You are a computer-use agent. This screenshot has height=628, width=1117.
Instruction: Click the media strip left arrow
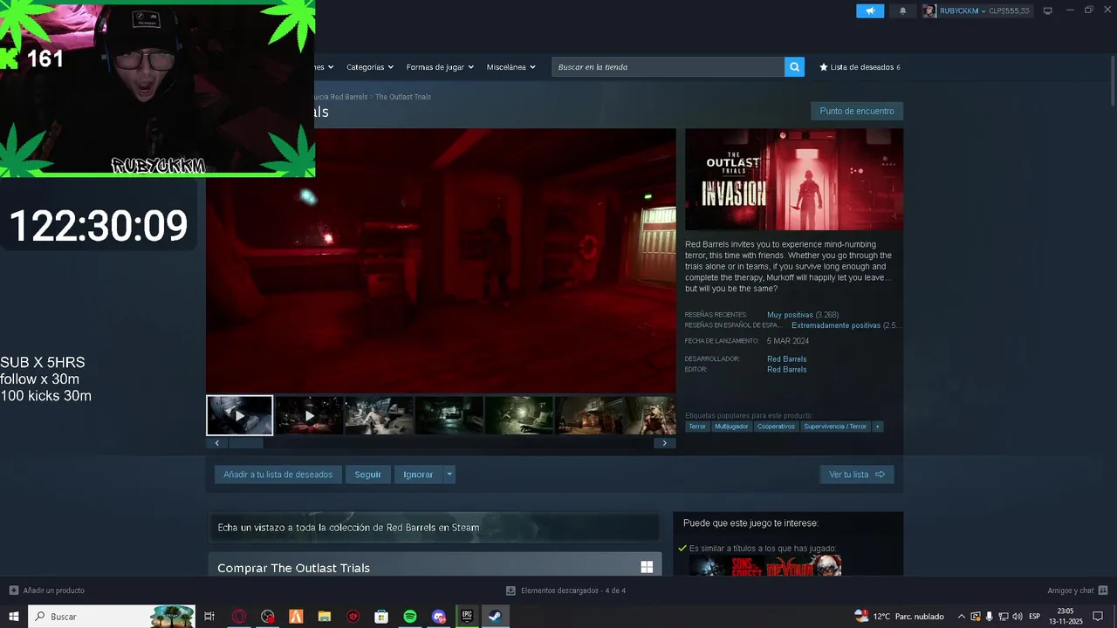216,443
